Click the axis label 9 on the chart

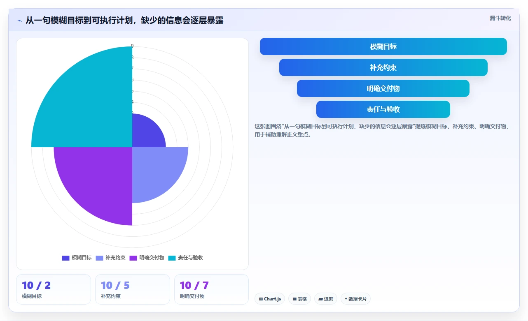click(132, 46)
